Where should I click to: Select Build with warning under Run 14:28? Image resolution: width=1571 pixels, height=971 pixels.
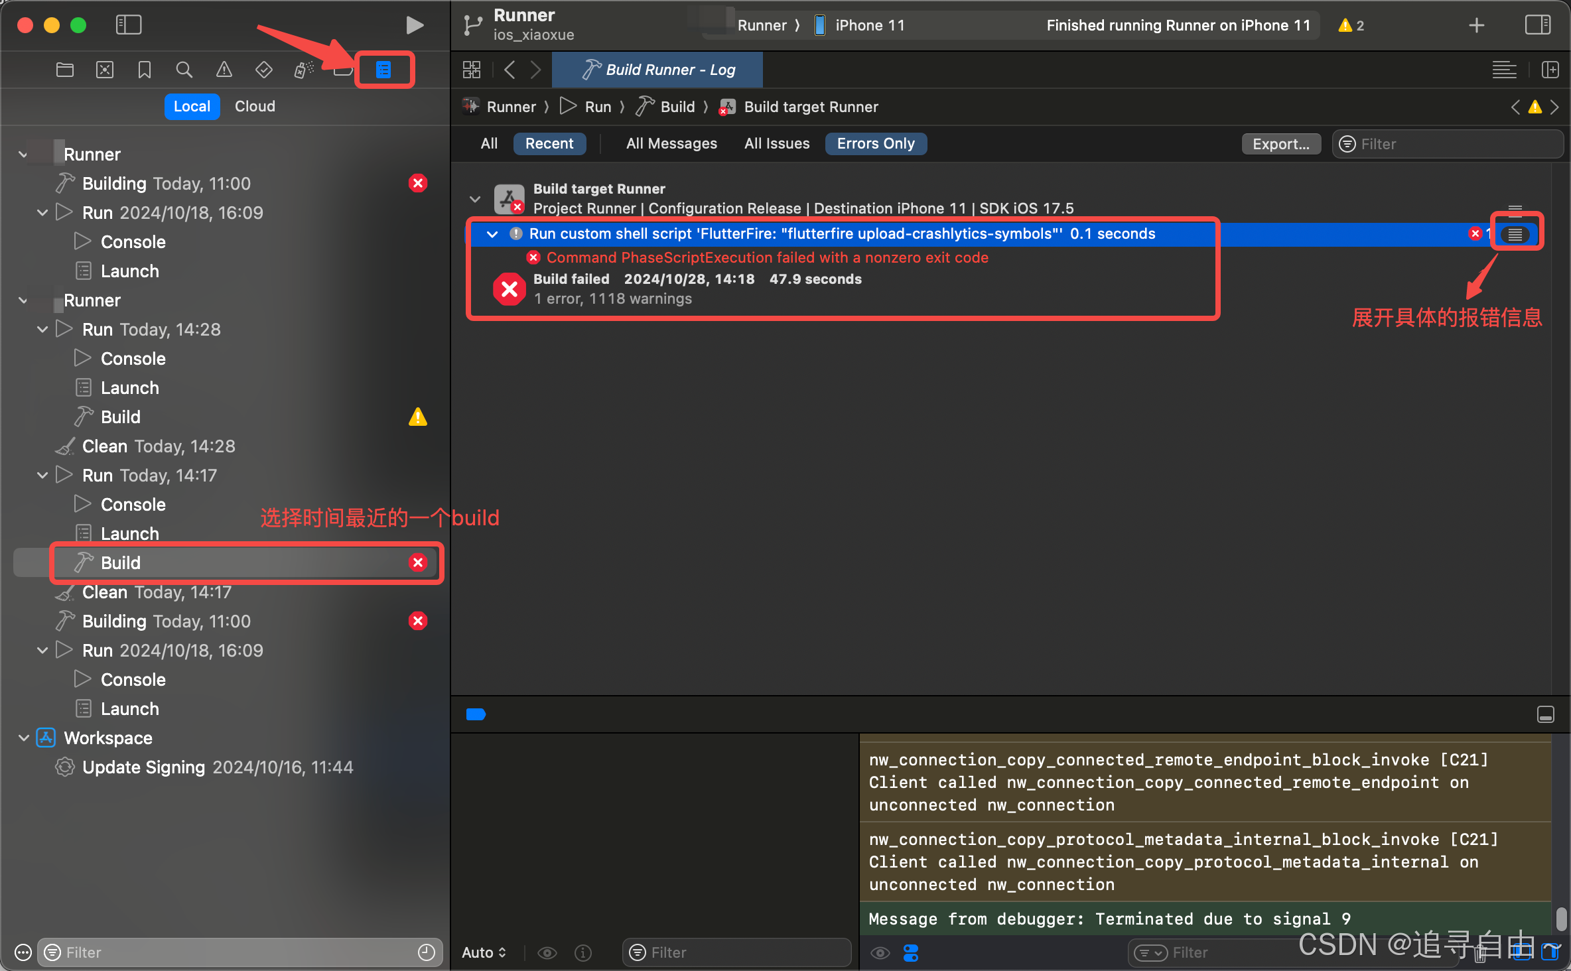[x=226, y=417]
